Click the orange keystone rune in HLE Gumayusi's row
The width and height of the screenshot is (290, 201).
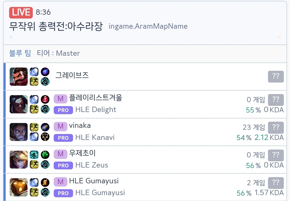(45, 183)
